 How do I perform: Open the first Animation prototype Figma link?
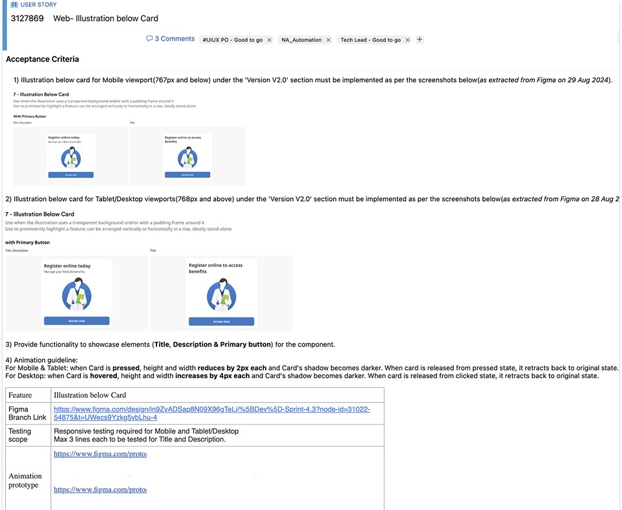click(x=100, y=454)
